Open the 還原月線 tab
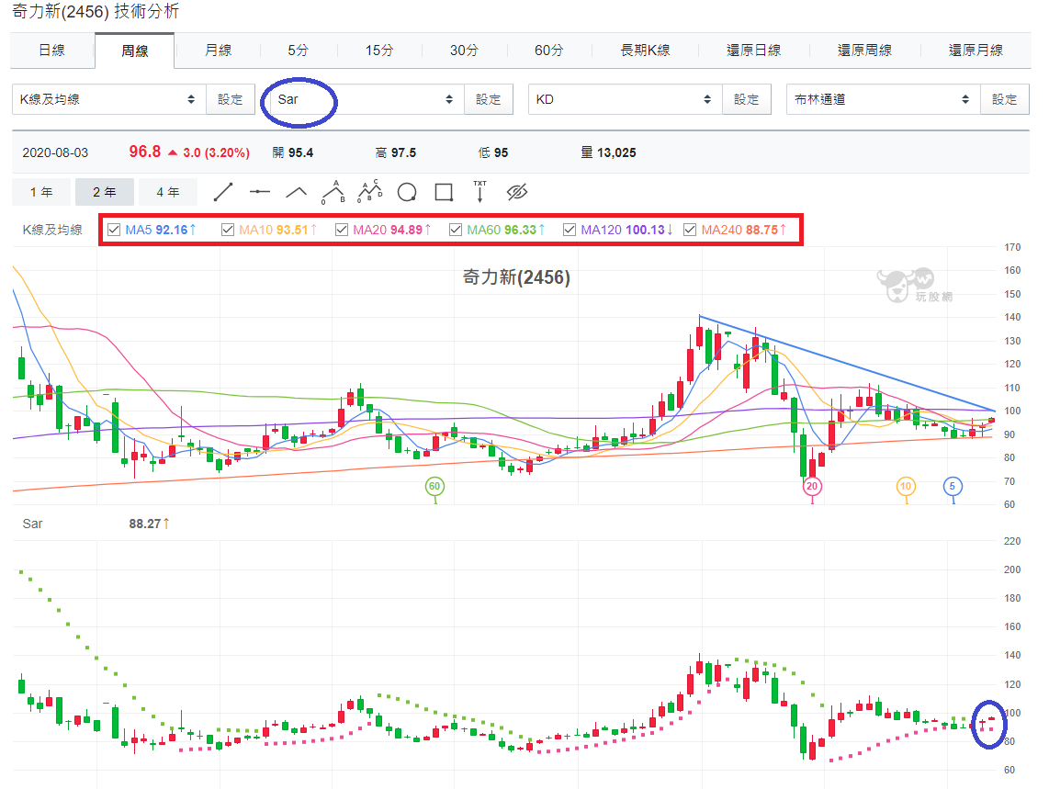Viewport: 1049px width, 789px height. pos(976,51)
